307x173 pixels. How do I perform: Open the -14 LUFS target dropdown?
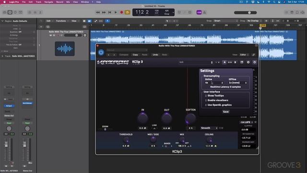tap(246, 122)
